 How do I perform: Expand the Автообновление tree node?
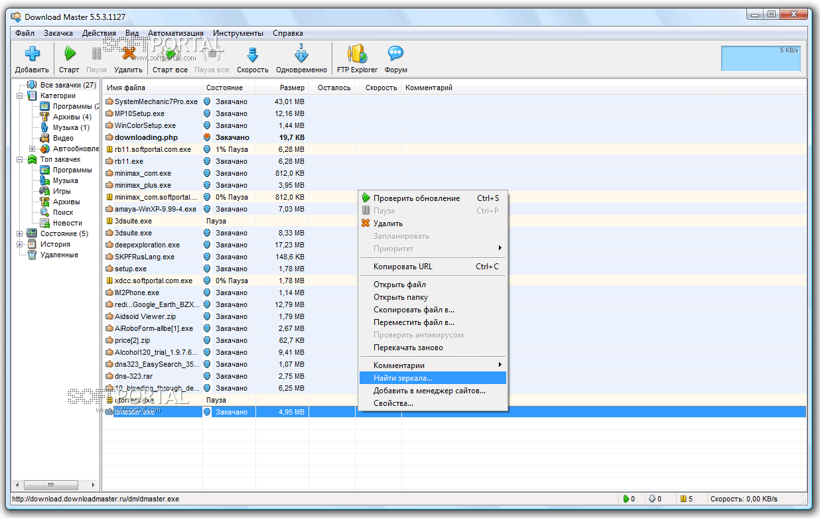(x=32, y=149)
